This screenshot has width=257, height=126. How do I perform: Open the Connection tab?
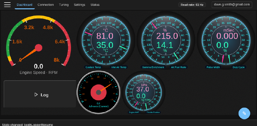coord(46,5)
